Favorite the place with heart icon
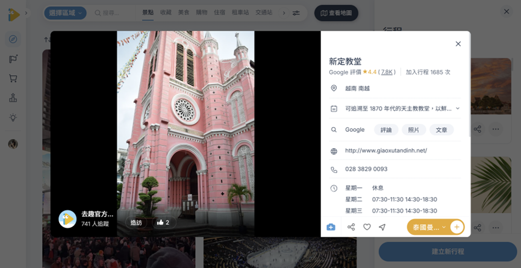This screenshot has height=268, width=521. tap(367, 227)
